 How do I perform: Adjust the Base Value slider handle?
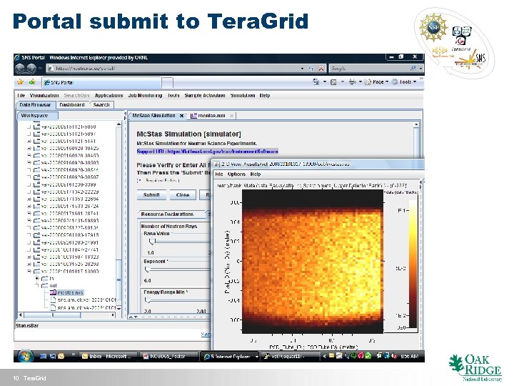(x=152, y=242)
